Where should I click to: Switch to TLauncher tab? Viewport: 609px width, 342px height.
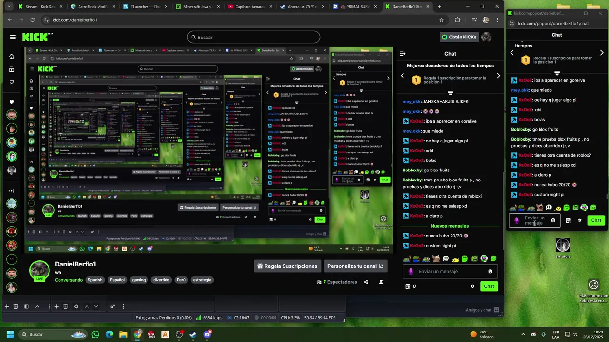144,7
